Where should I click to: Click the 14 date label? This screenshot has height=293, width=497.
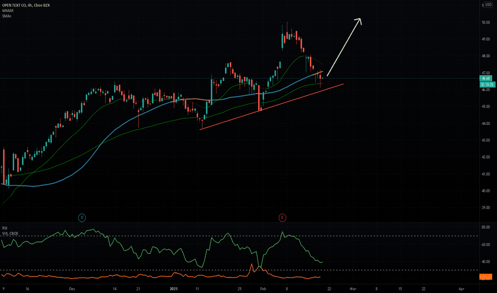115,289
